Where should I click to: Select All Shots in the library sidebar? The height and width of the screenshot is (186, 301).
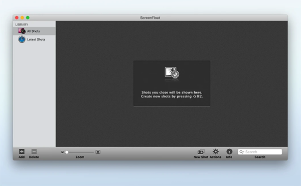pos(34,31)
